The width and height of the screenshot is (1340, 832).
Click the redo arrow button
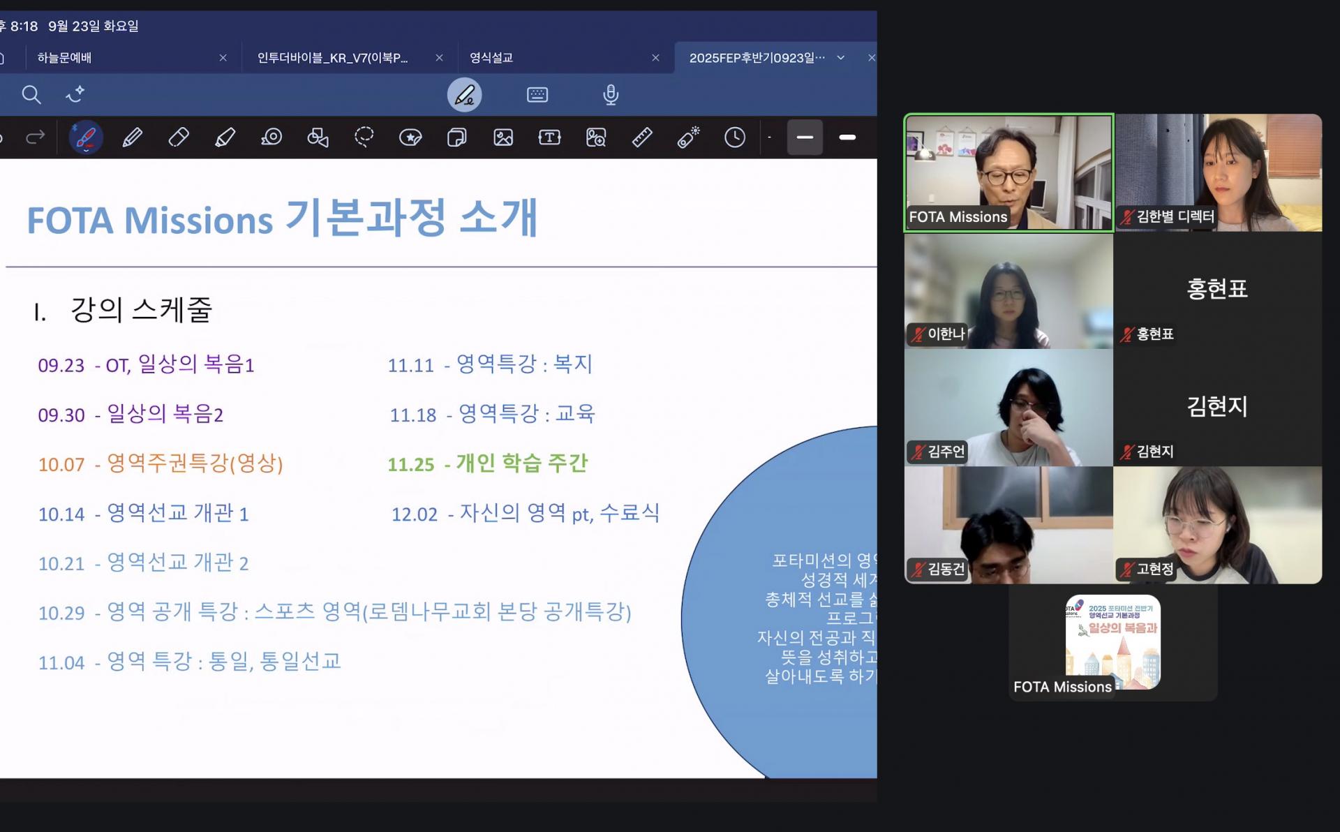tap(35, 138)
